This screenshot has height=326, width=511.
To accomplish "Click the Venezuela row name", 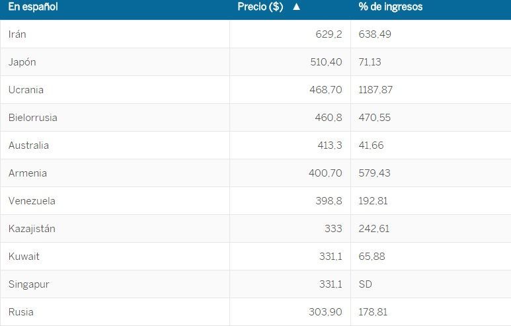I will point(32,201).
